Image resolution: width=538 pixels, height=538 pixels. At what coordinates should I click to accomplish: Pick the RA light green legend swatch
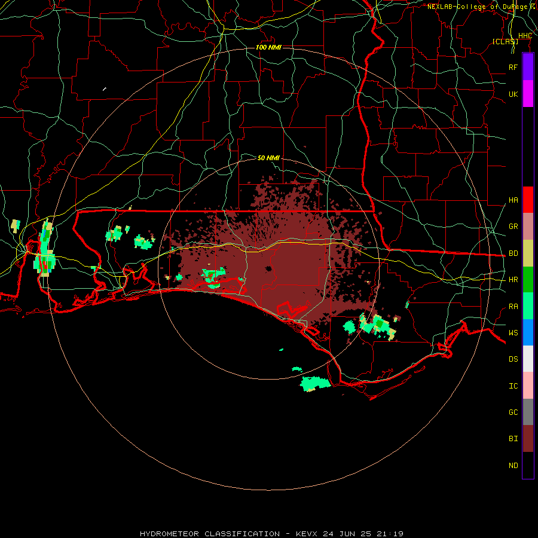coord(528,306)
